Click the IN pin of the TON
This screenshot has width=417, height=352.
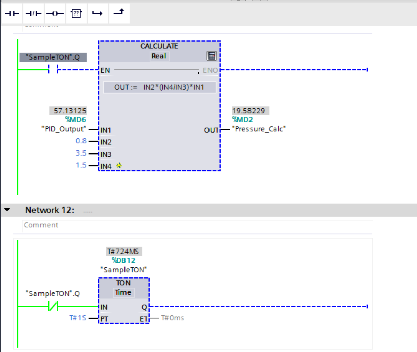pyautogui.click(x=104, y=307)
